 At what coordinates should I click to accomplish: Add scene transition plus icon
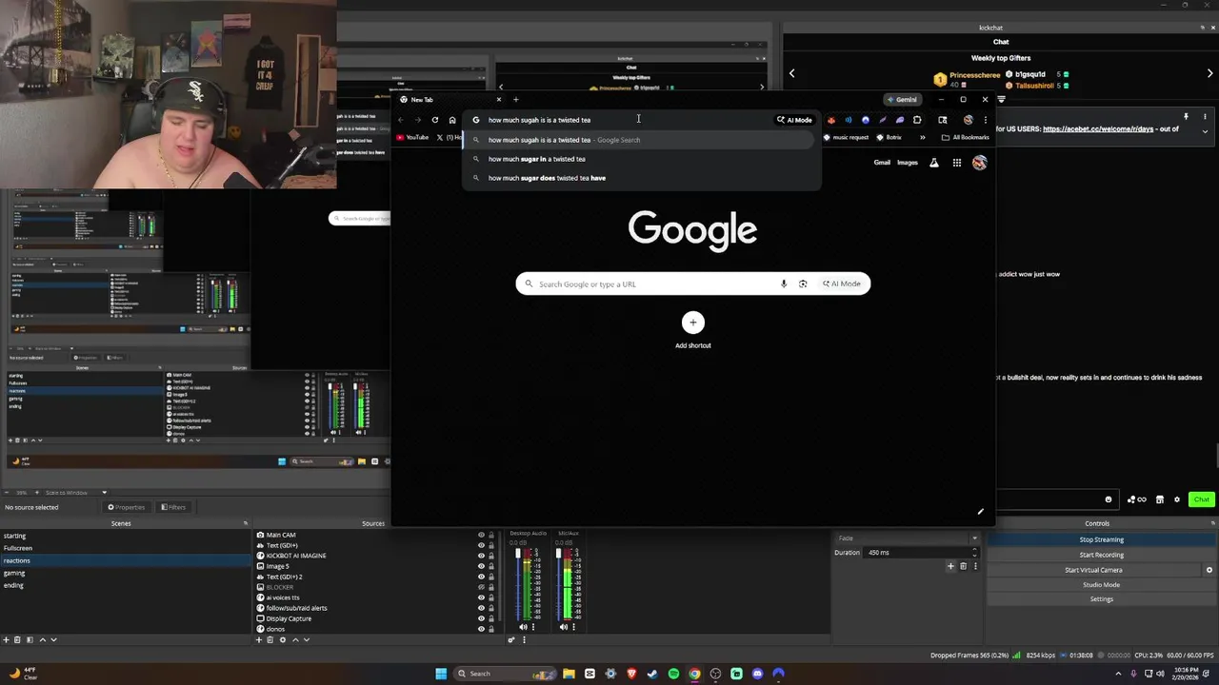(x=950, y=566)
